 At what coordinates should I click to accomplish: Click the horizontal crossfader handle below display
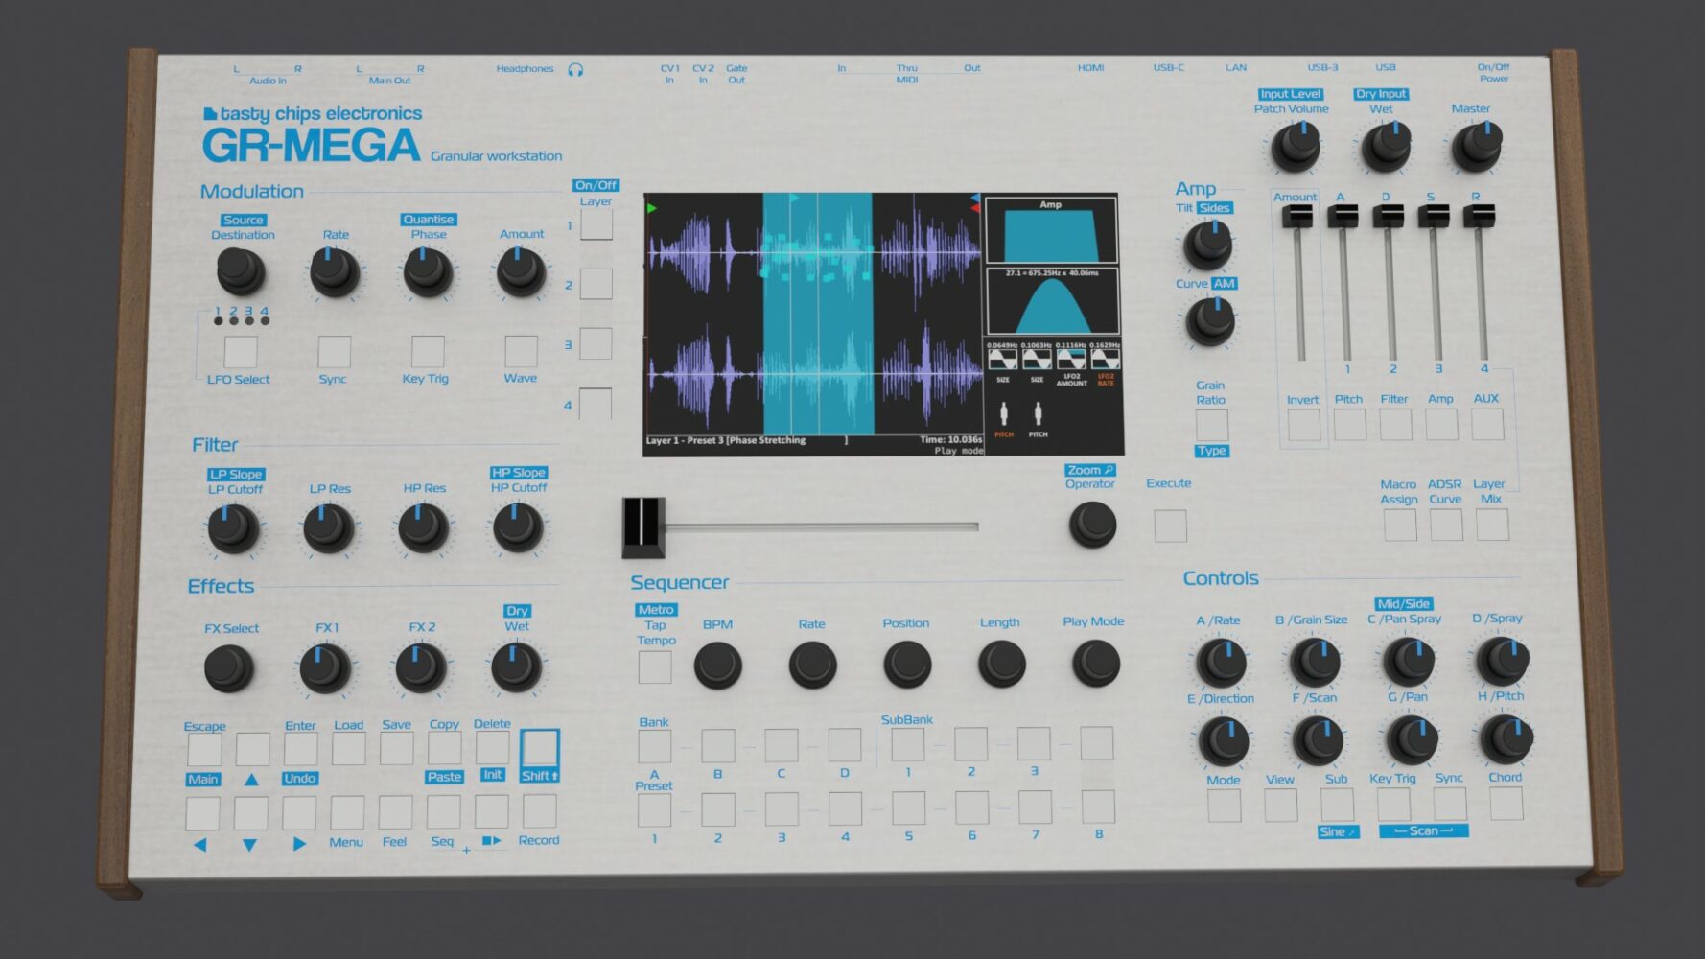[642, 526]
